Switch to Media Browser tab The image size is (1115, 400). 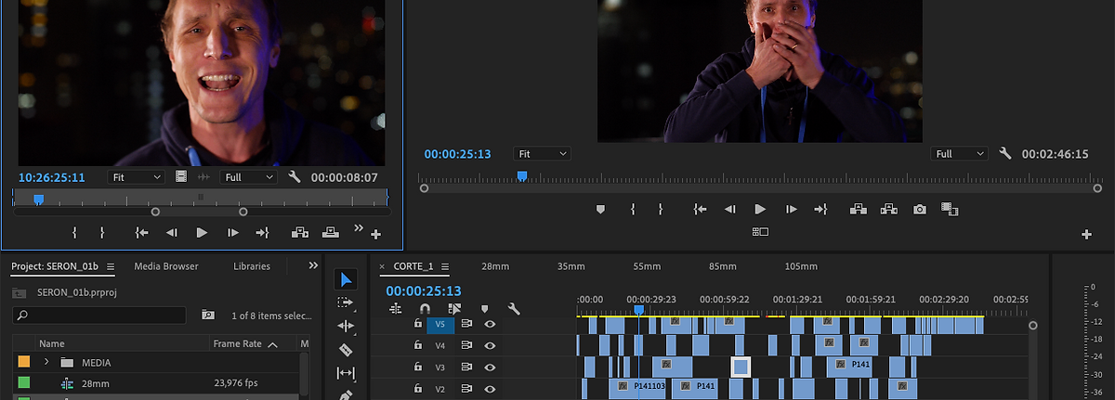166,266
